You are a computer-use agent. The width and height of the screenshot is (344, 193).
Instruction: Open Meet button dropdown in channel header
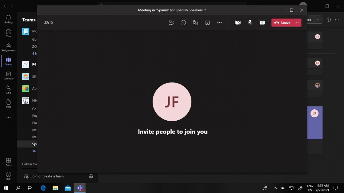coord(318,20)
